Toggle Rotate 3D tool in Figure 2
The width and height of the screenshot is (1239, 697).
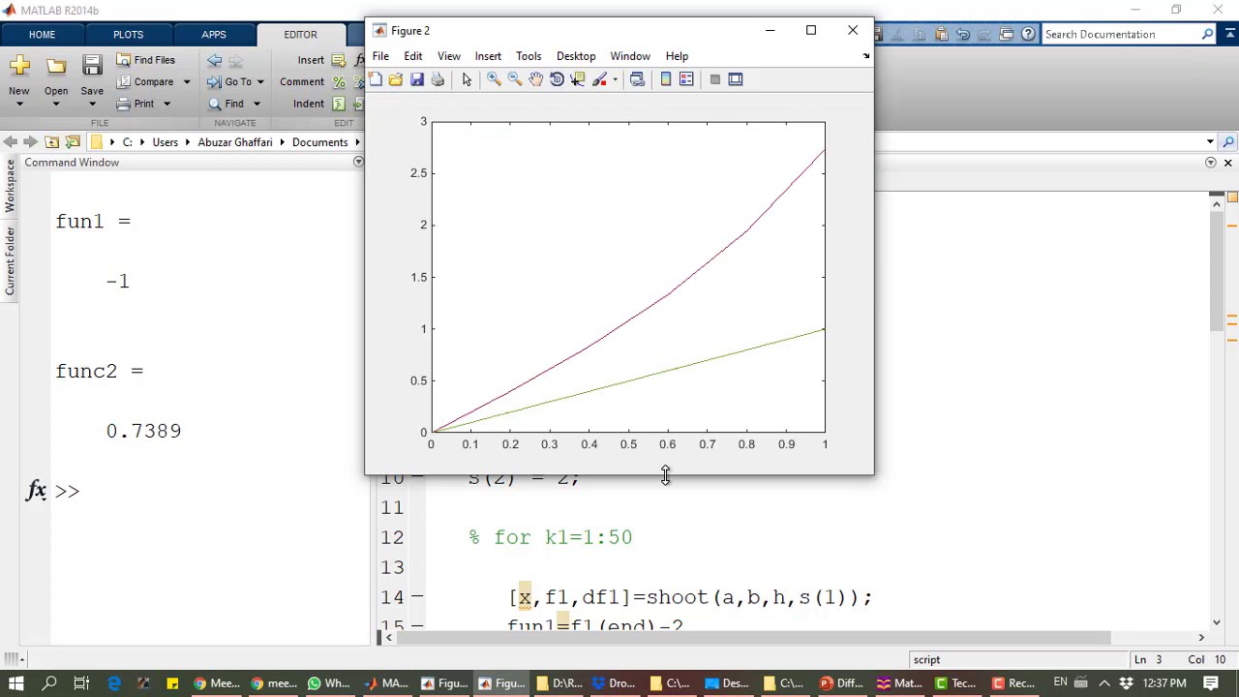coord(557,79)
